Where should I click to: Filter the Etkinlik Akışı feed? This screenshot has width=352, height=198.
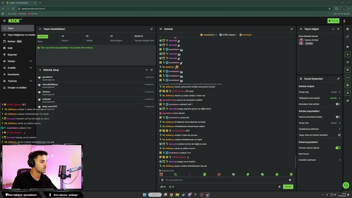click(x=146, y=70)
